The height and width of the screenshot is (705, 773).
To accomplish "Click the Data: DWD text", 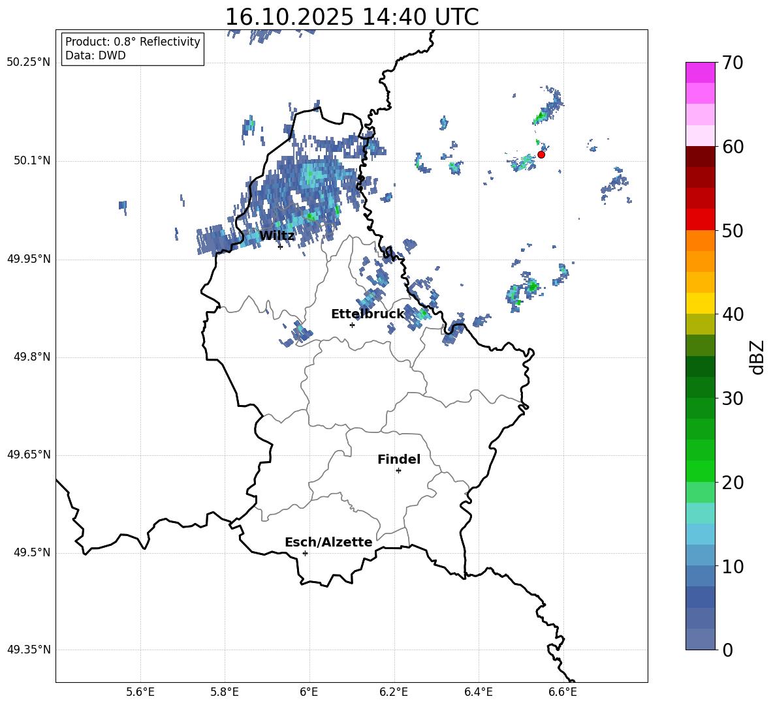I will pyautogui.click(x=95, y=55).
